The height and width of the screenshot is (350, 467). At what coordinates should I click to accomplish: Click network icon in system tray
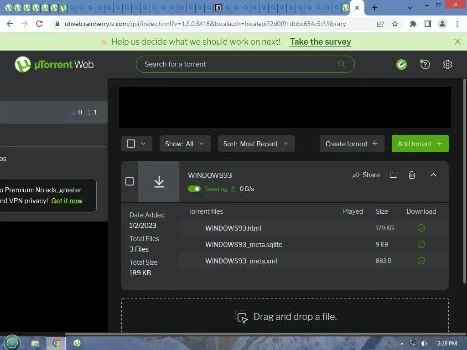click(x=413, y=344)
